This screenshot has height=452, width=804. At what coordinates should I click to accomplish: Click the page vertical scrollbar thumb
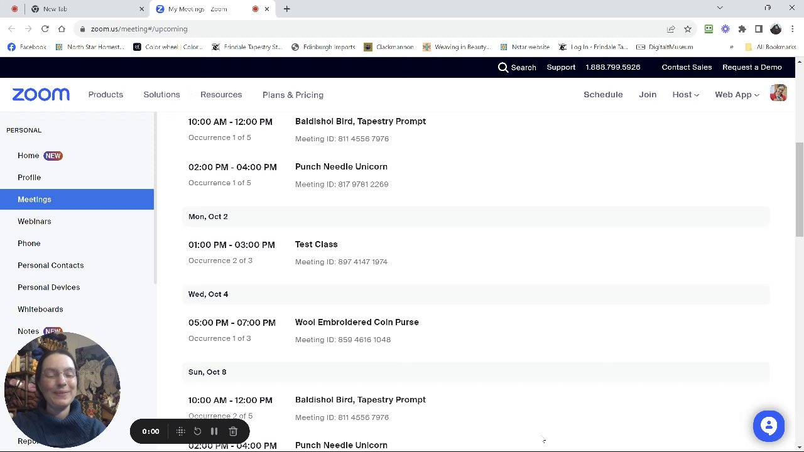800,190
